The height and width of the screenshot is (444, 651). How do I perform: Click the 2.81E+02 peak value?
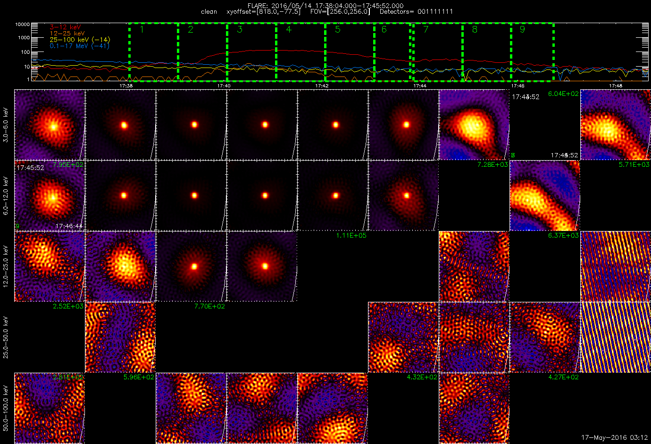(x=68, y=377)
